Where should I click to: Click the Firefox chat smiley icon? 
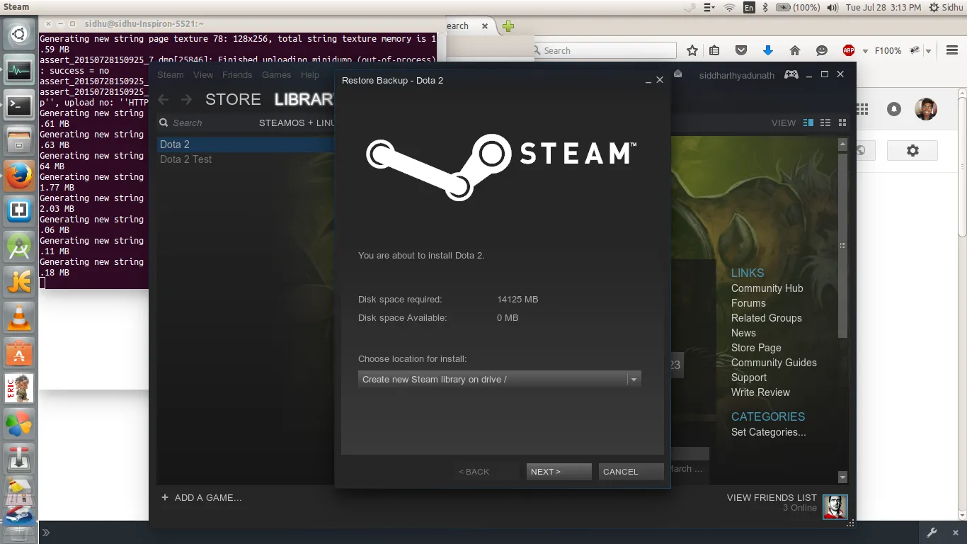(822, 50)
